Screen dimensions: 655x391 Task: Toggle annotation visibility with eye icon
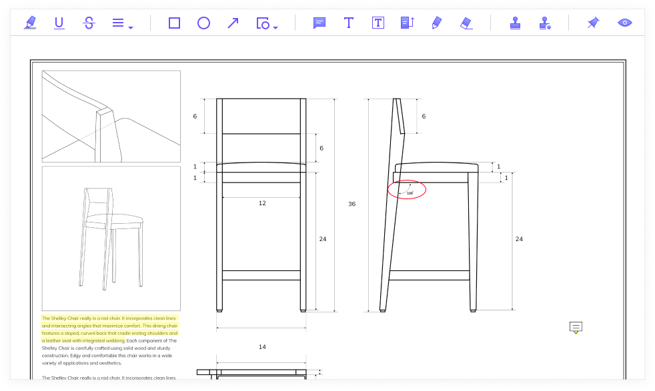pos(624,23)
